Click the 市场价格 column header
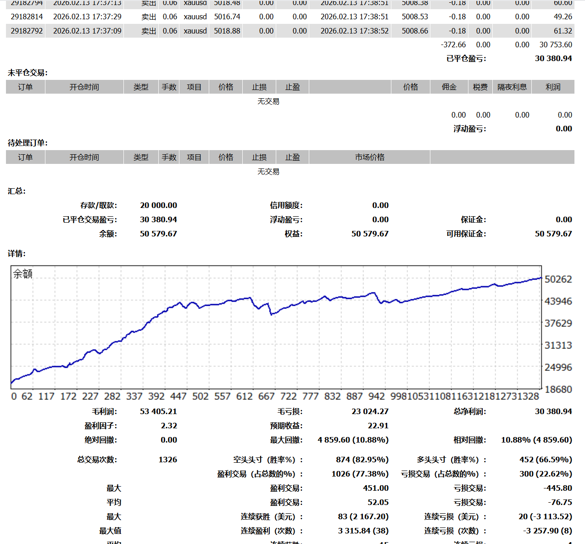This screenshot has height=544, width=585. click(370, 157)
